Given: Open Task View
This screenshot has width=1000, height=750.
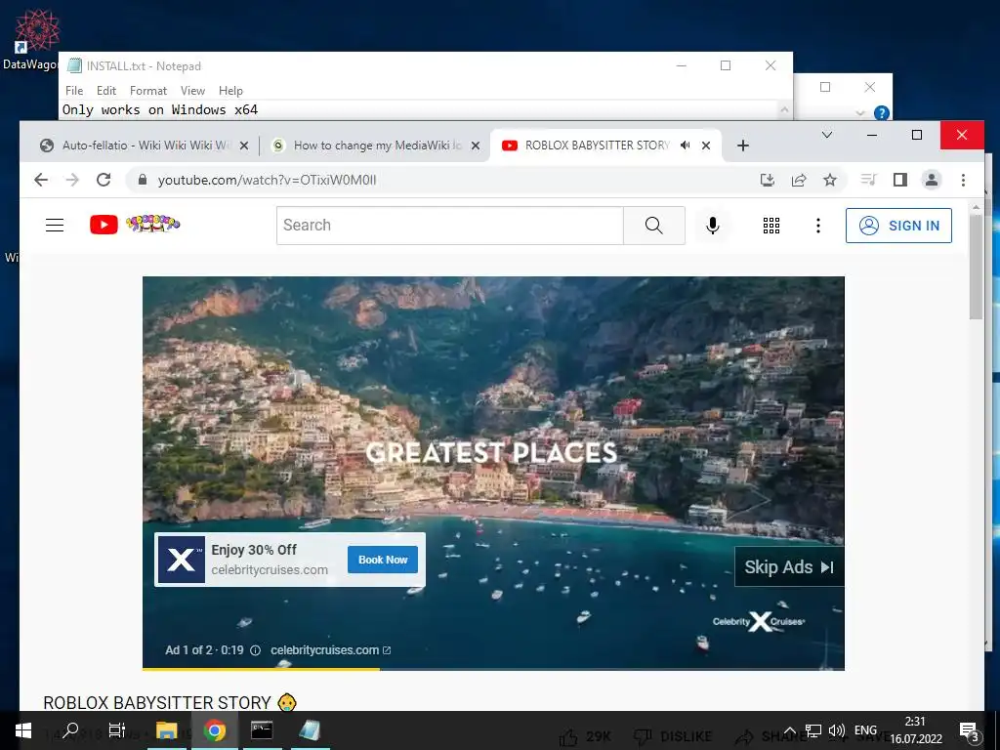Looking at the screenshot, I should click(117, 730).
